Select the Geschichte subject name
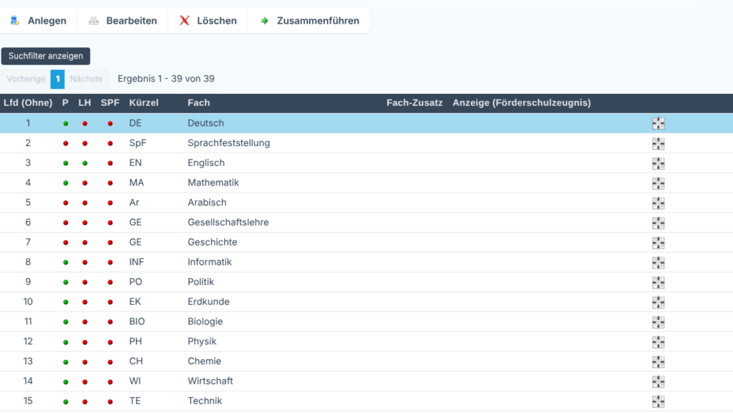The image size is (733, 413). coord(212,242)
